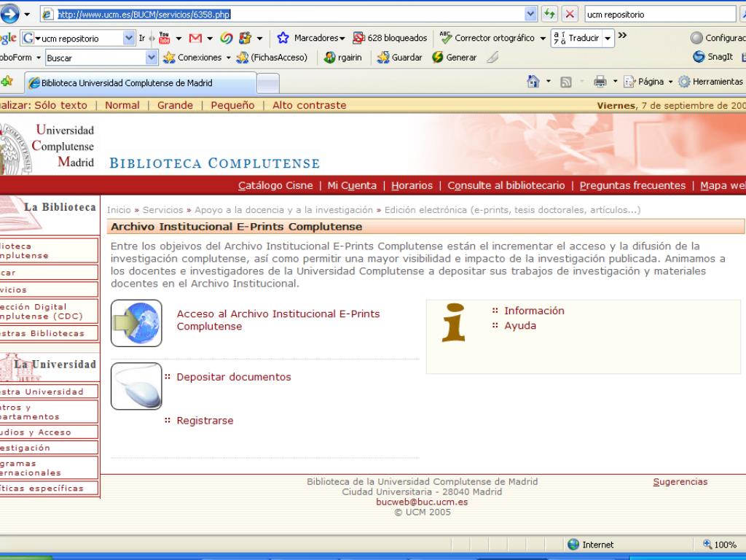The width and height of the screenshot is (746, 560).
Task: Expand the address bar URL dropdown
Action: (531, 15)
